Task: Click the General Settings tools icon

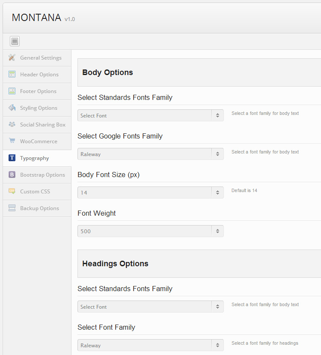Action: (x=12, y=58)
